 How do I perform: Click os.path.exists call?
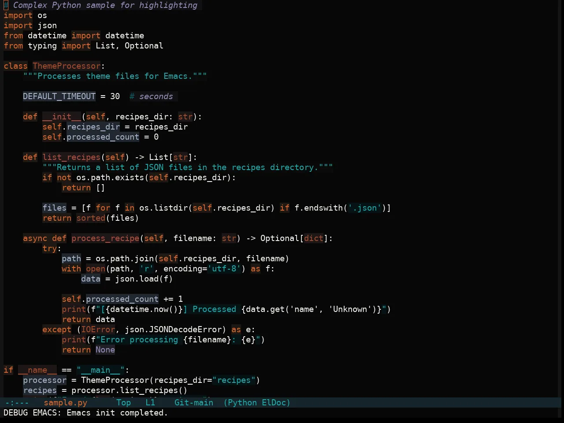coord(110,178)
